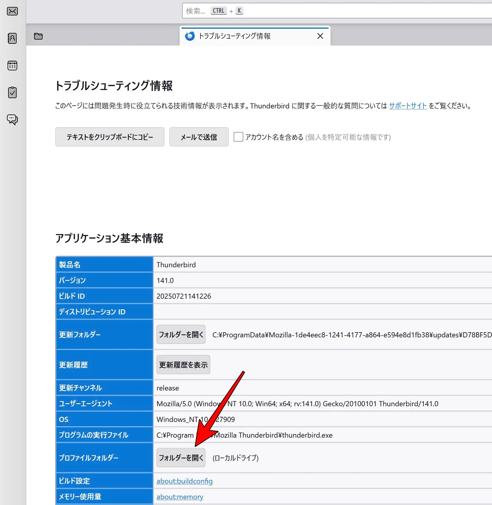This screenshot has height=505, width=492.
Task: Click the release channel value
Action: pyautogui.click(x=168, y=388)
